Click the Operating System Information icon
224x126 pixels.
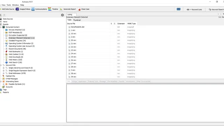tap(6, 43)
